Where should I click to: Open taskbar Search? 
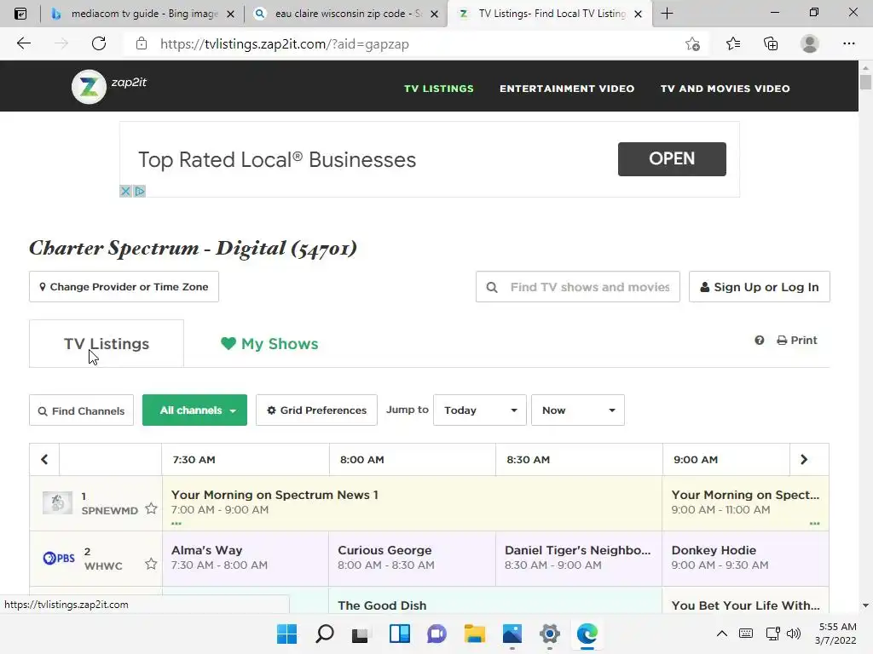pyautogui.click(x=325, y=634)
